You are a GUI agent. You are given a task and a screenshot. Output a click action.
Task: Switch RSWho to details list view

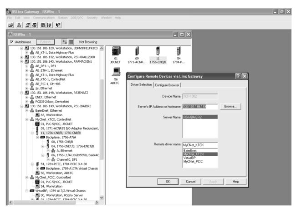(71, 42)
